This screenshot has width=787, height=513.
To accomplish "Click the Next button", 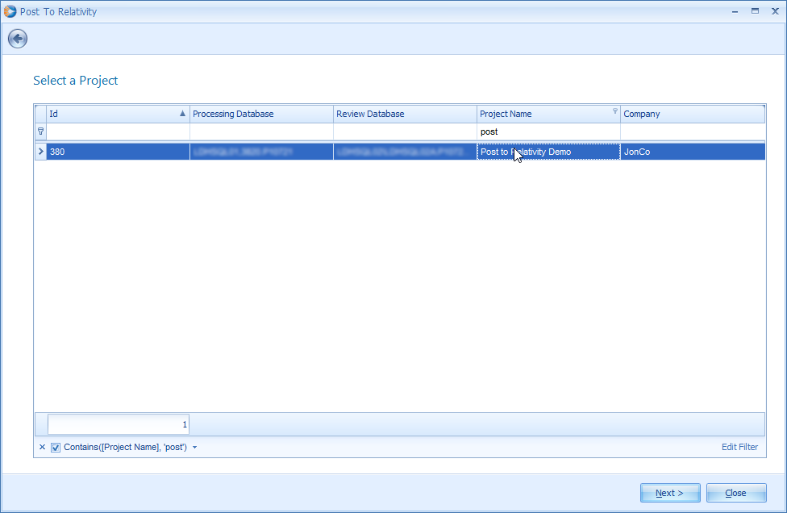I will (x=670, y=493).
